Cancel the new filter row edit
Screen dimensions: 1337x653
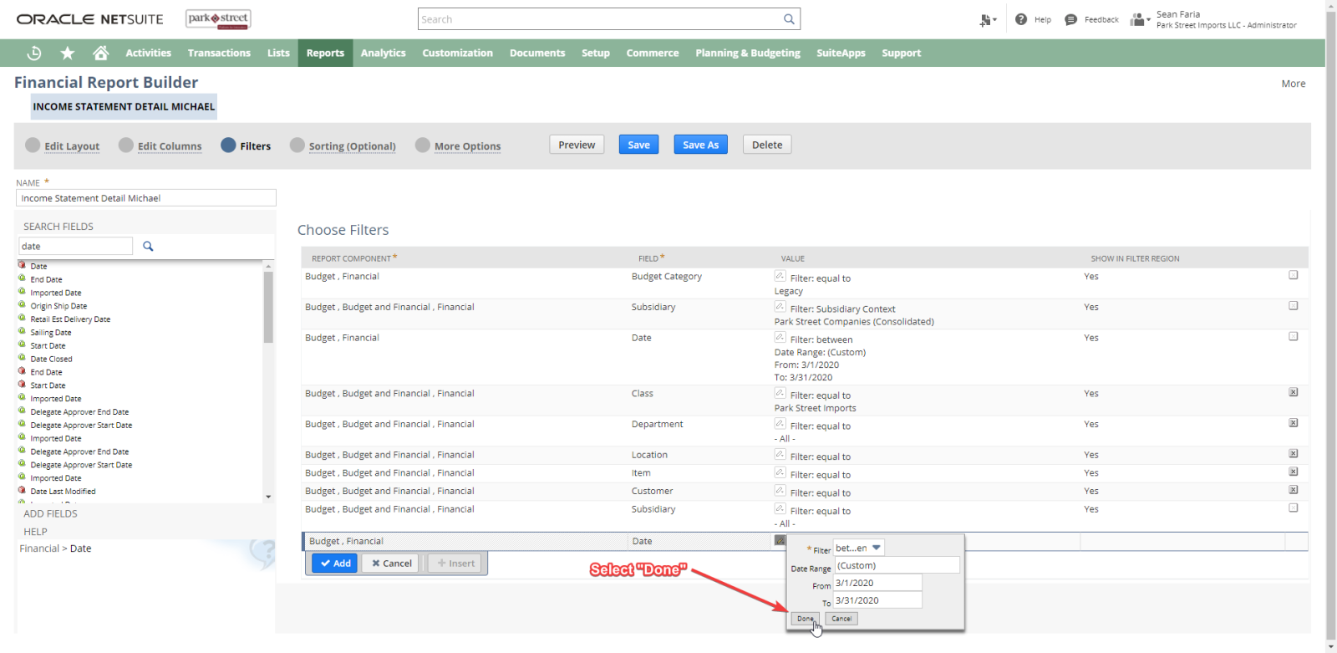coord(392,564)
